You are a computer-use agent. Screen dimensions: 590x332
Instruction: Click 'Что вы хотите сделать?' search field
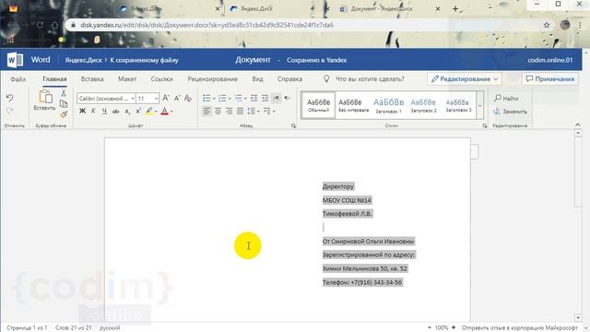[370, 79]
